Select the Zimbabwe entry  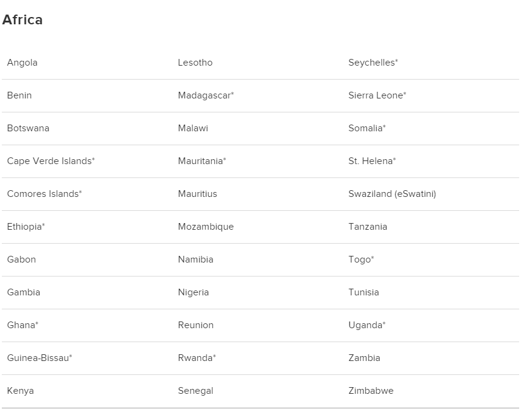pos(371,391)
